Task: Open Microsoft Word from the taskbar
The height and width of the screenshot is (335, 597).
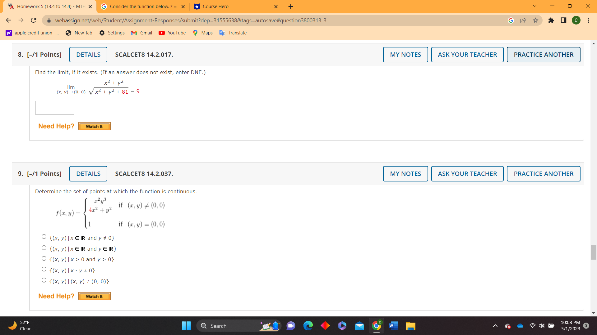Action: [393, 326]
